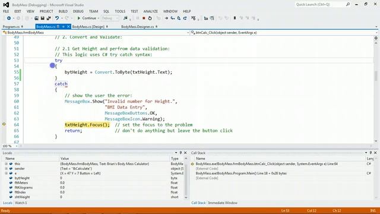Click the Locals panel vertical scrollbar
The height and width of the screenshot is (214, 380).
pyautogui.click(x=186, y=178)
